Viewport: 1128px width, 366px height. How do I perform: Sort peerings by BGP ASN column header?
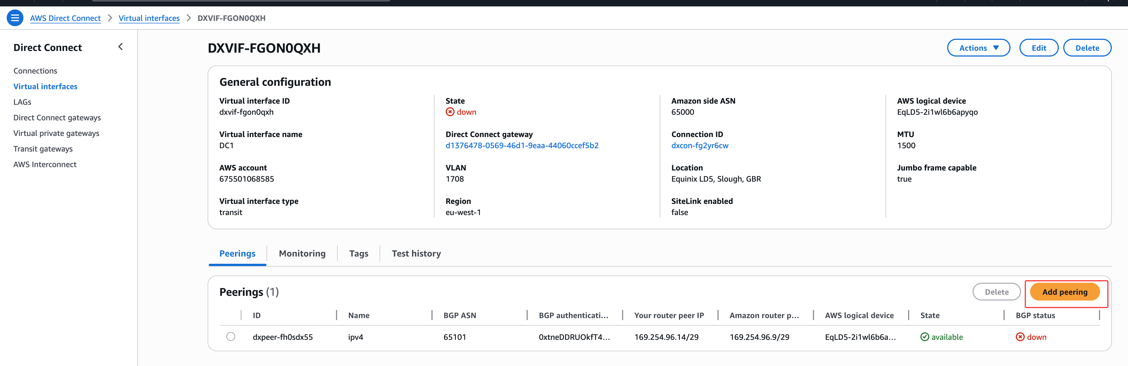(x=459, y=315)
